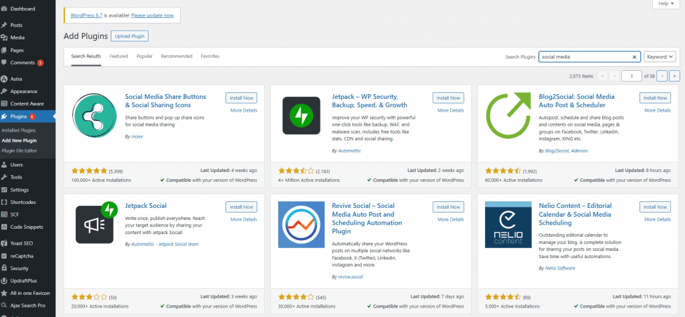
Task: Click the Content Aware icon
Action: point(4,104)
